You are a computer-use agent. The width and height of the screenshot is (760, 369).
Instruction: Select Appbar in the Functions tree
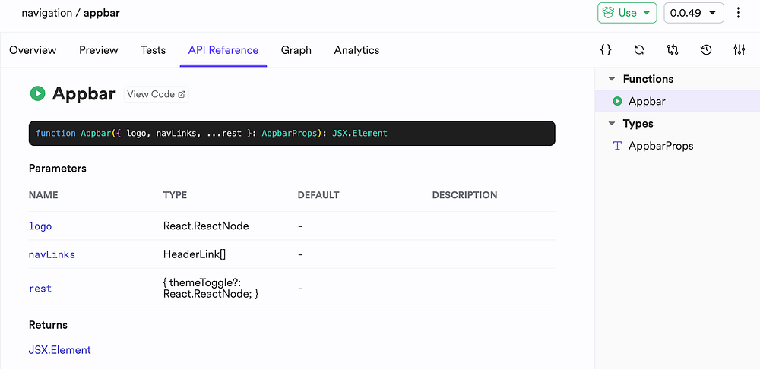tap(647, 101)
